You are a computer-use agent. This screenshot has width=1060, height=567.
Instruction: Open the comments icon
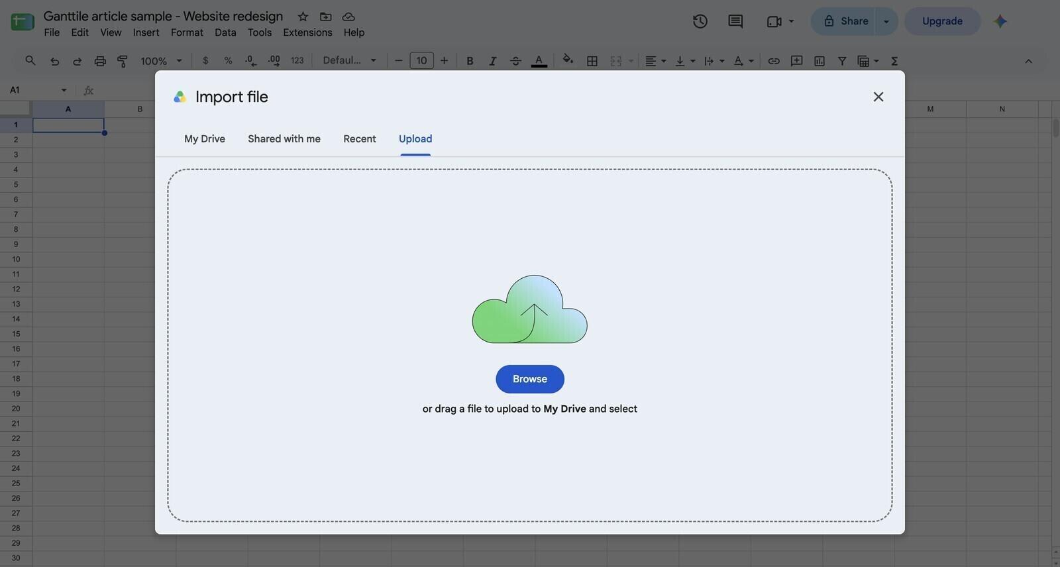(x=735, y=21)
